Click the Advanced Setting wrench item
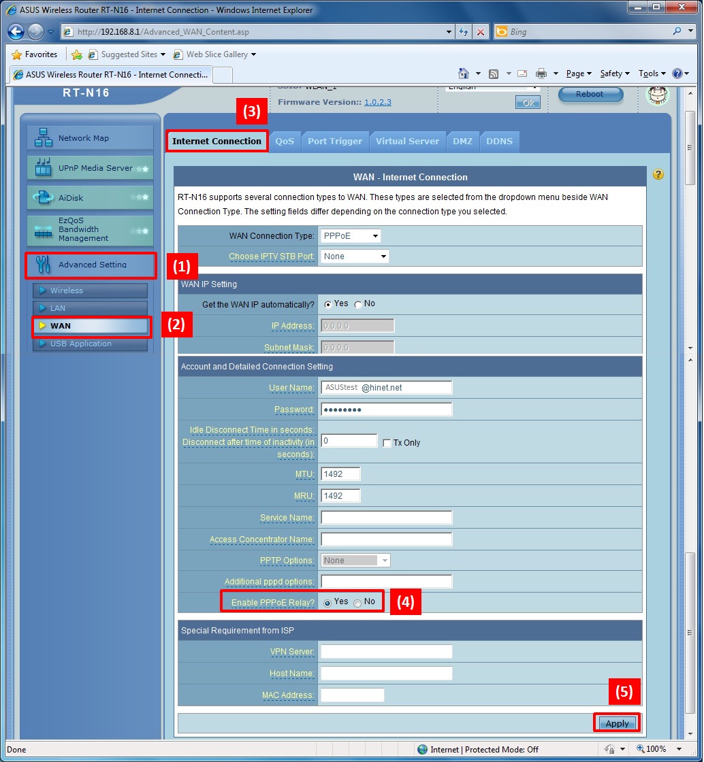 pyautogui.click(x=91, y=265)
